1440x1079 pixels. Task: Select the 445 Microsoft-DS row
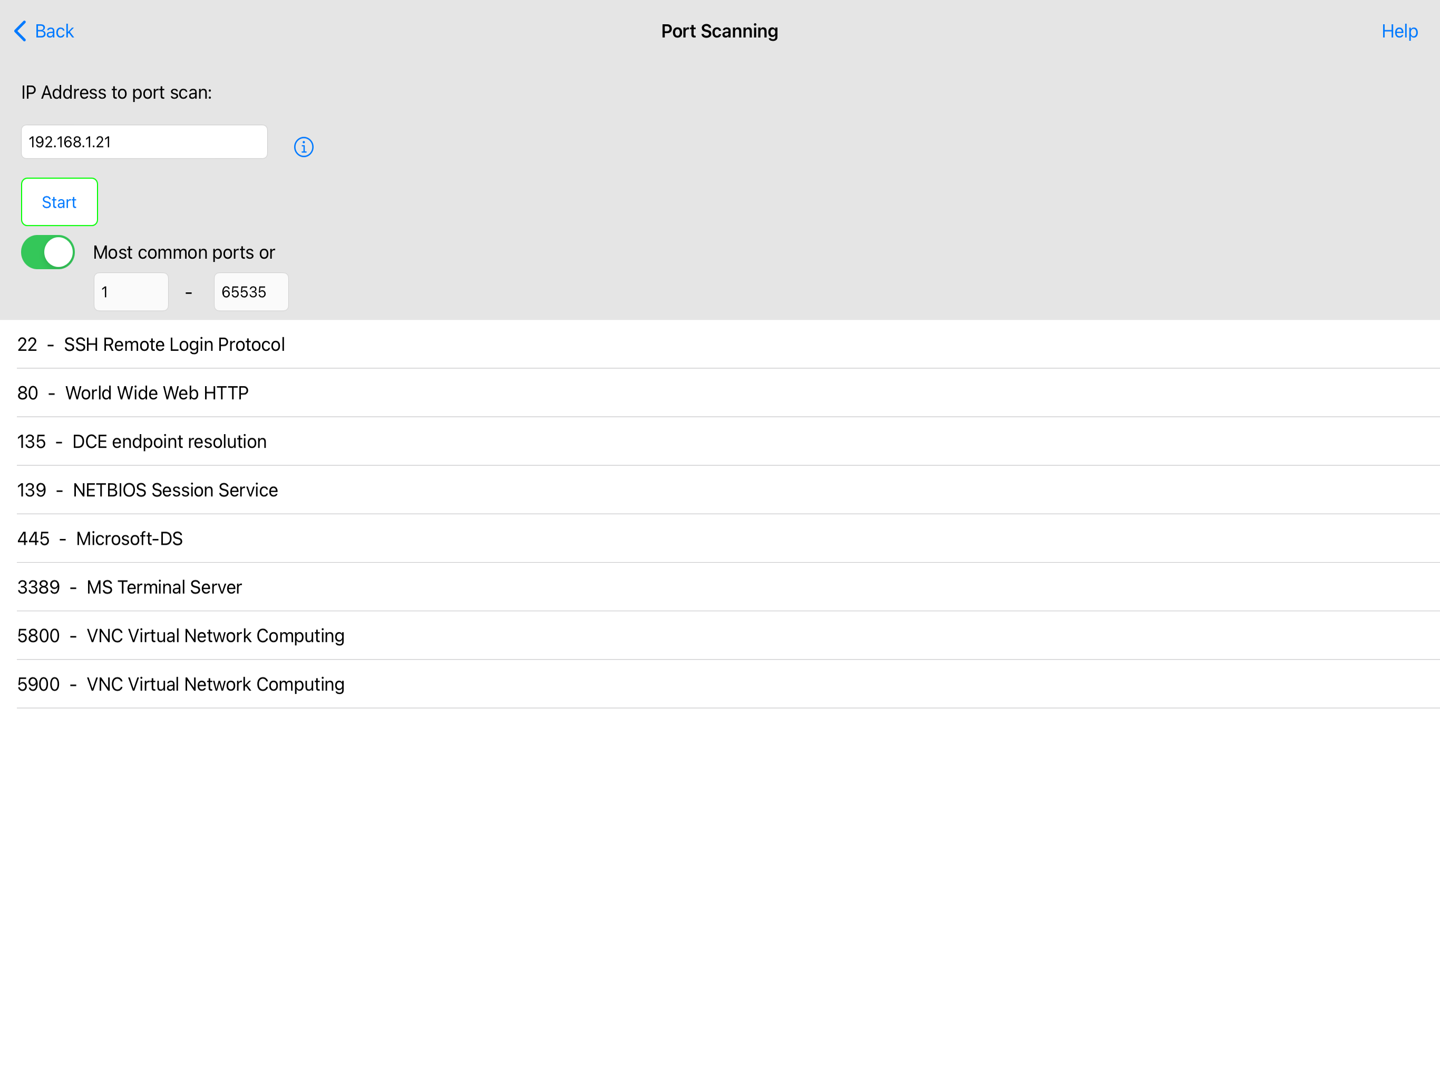(100, 539)
